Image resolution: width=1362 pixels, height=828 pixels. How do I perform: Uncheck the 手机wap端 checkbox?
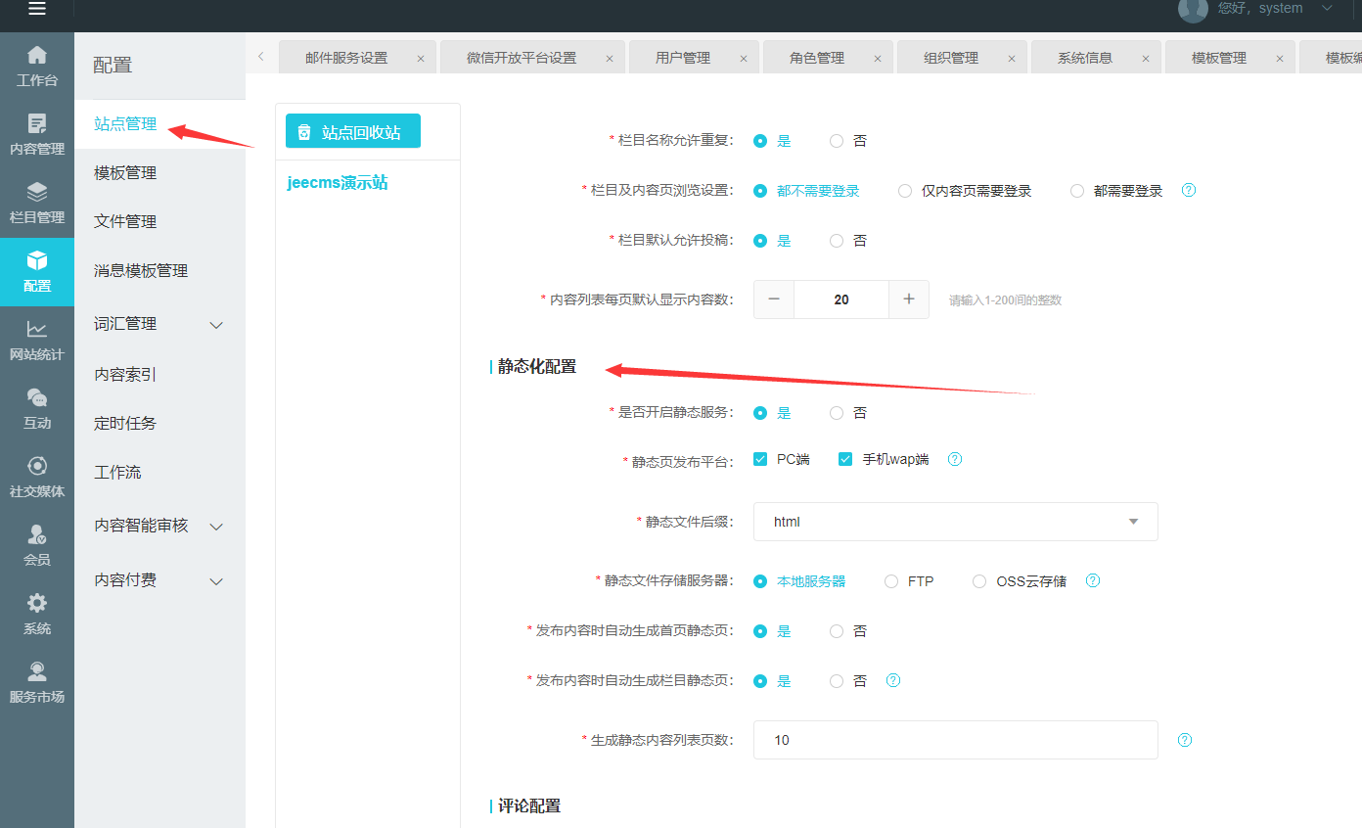(x=845, y=459)
